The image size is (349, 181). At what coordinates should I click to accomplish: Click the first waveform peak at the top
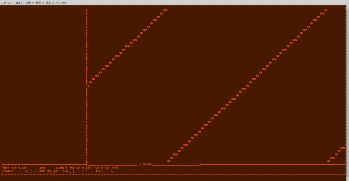tap(165, 10)
